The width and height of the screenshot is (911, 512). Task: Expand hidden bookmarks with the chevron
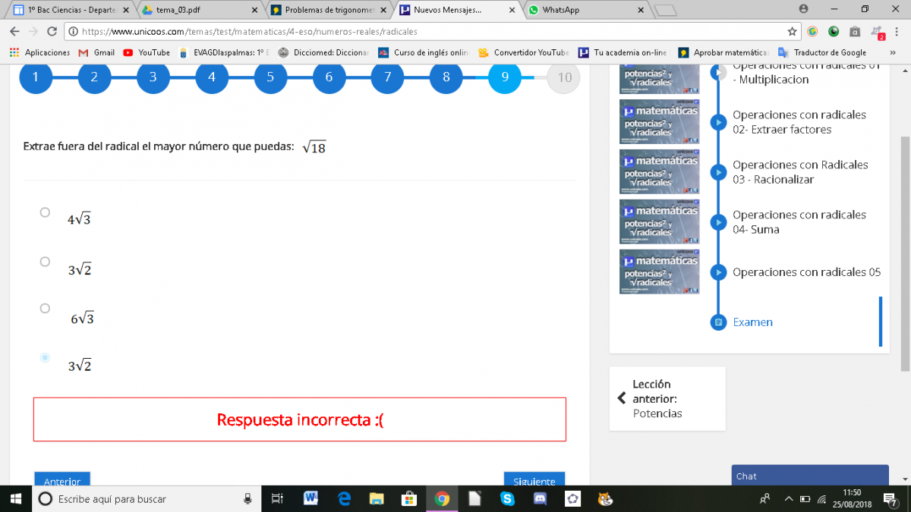[892, 52]
